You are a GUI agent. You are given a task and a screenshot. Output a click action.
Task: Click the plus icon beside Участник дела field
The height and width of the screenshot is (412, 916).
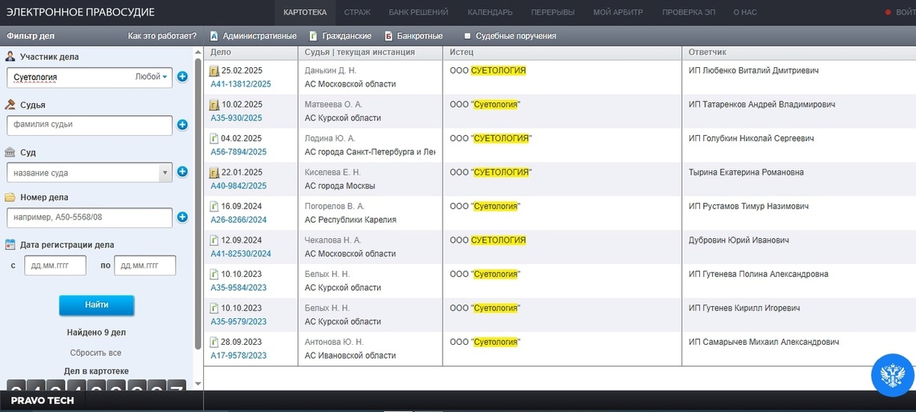pyautogui.click(x=182, y=76)
